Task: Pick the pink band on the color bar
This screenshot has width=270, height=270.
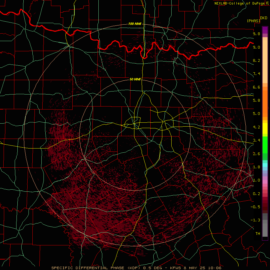Action: (265, 182)
